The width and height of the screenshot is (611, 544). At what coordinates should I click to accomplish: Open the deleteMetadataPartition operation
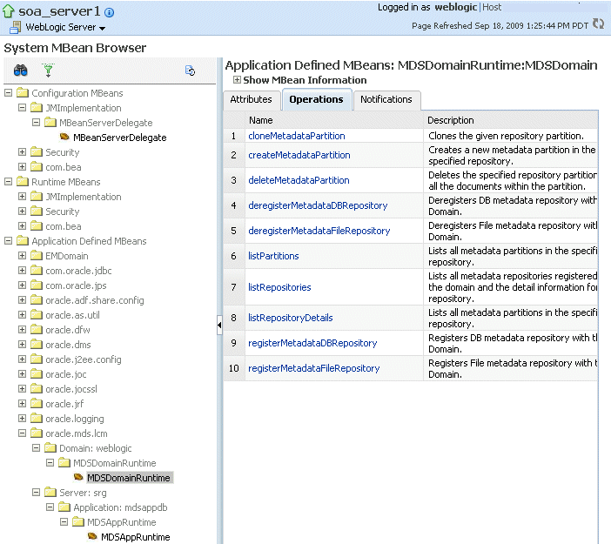click(299, 180)
